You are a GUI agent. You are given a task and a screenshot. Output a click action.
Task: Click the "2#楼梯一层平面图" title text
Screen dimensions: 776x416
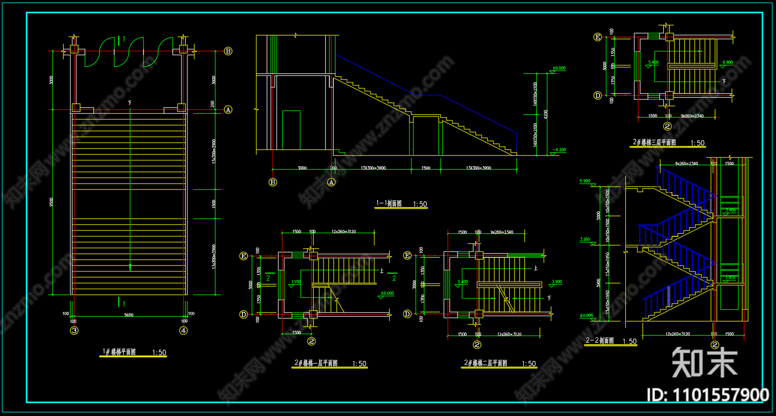tap(315, 363)
